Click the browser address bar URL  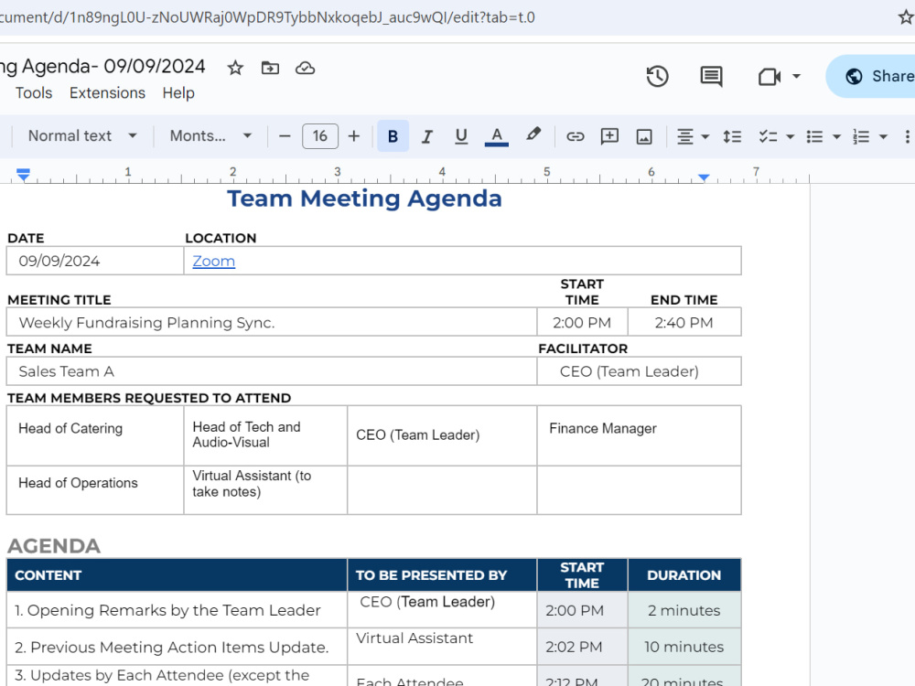click(267, 16)
